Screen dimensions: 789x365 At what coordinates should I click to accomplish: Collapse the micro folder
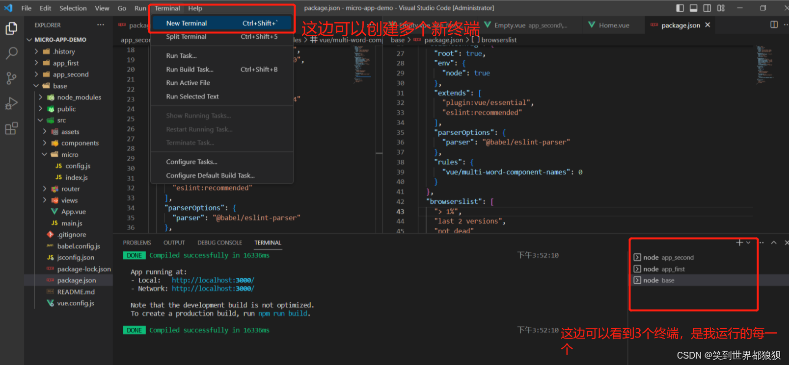[69, 154]
